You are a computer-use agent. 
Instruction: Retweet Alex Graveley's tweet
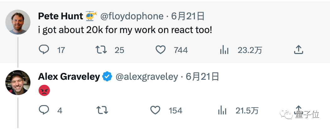tap(101, 110)
